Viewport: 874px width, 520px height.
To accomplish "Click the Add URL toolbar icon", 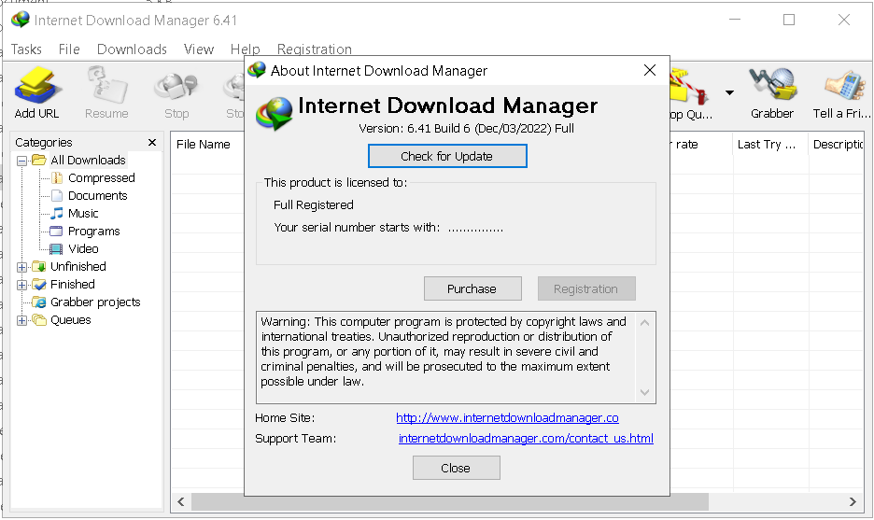I will [37, 86].
